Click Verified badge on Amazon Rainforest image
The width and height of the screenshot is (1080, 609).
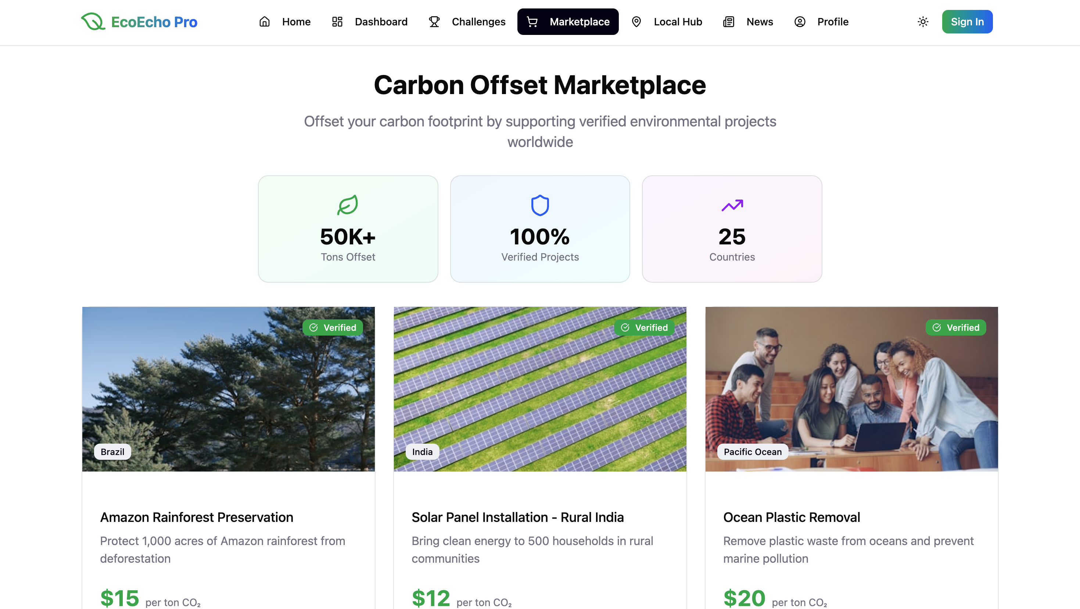333,327
